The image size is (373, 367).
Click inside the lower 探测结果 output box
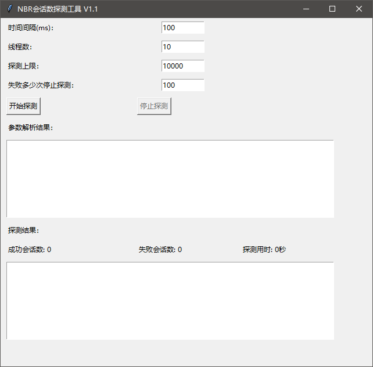point(170,301)
